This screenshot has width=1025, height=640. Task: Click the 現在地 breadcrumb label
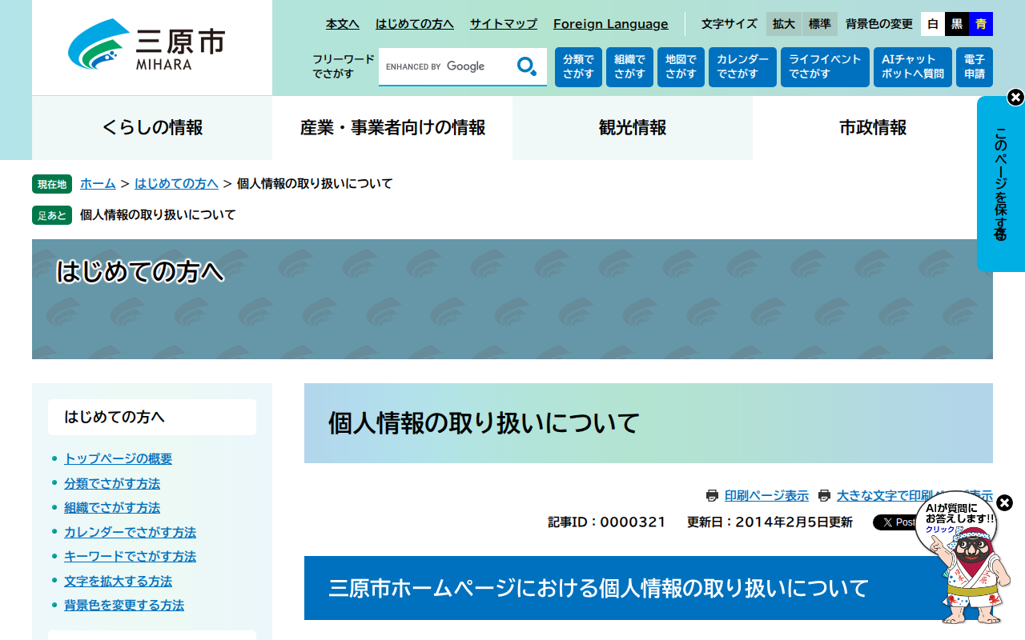pos(52,184)
